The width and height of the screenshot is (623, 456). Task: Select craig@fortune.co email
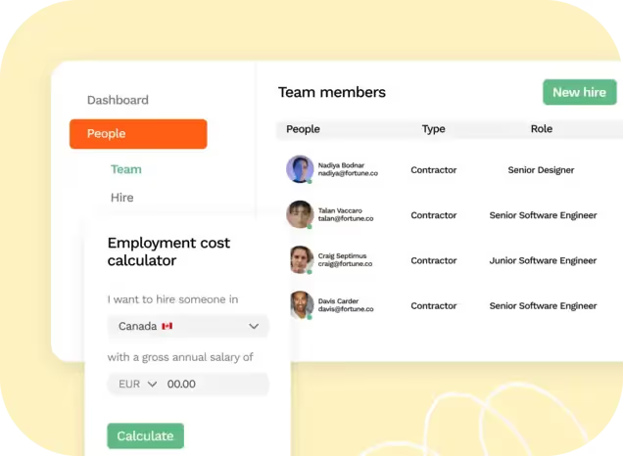pos(345,263)
